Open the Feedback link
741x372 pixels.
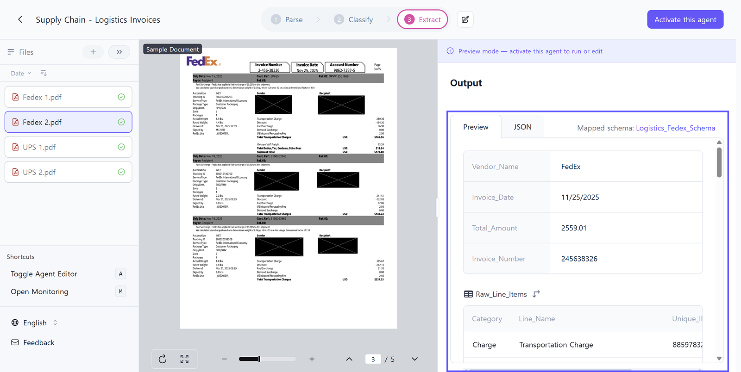click(33, 342)
